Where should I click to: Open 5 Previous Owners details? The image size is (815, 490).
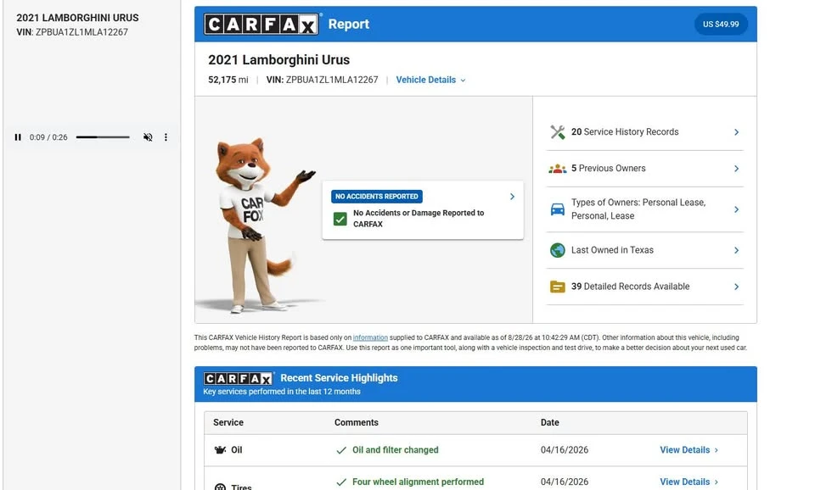pyautogui.click(x=608, y=168)
